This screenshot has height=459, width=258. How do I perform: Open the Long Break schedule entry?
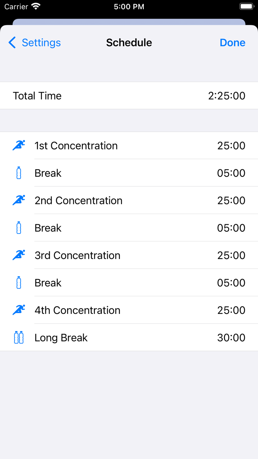129,338
